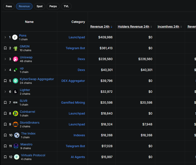Open the Uniswap protocol page
The height and width of the screenshot is (165, 196).
click(26, 57)
